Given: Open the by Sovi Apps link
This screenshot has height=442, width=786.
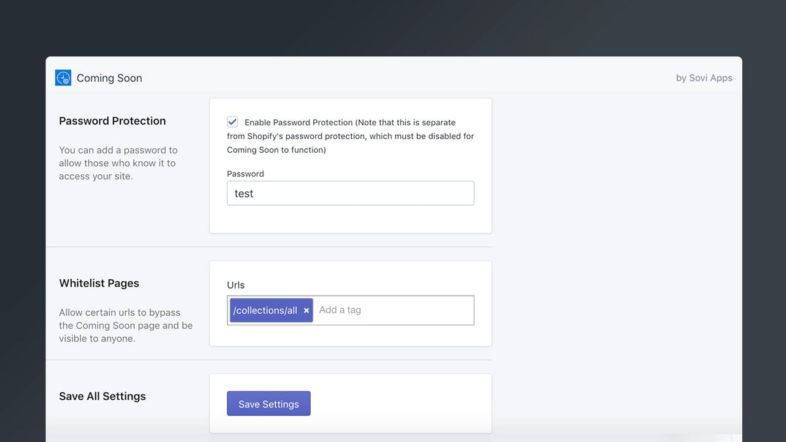Looking at the screenshot, I should coord(704,78).
